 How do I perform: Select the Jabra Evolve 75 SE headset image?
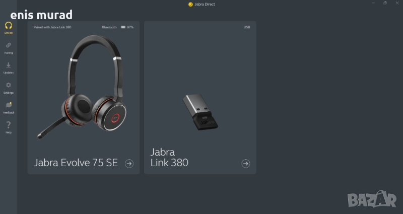(82, 87)
